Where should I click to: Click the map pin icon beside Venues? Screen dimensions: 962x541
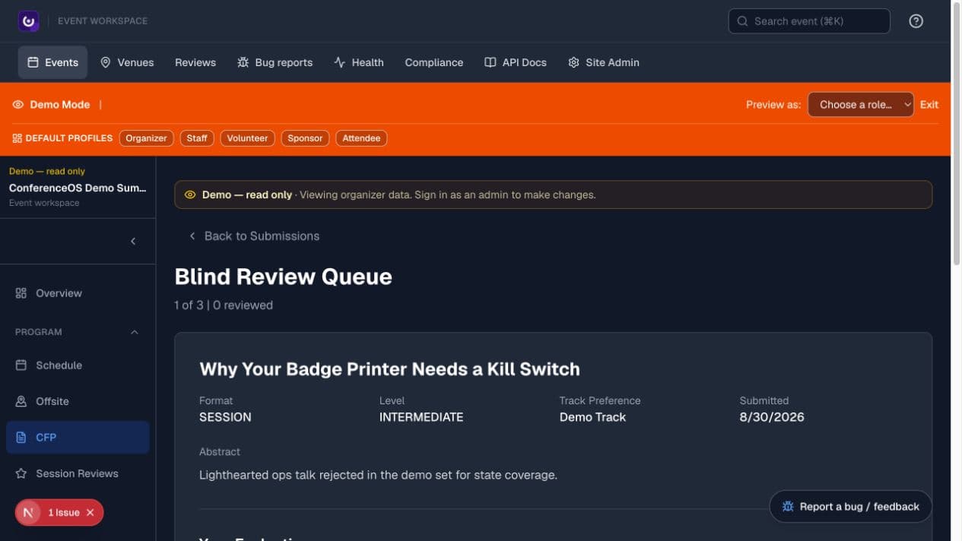(106, 62)
